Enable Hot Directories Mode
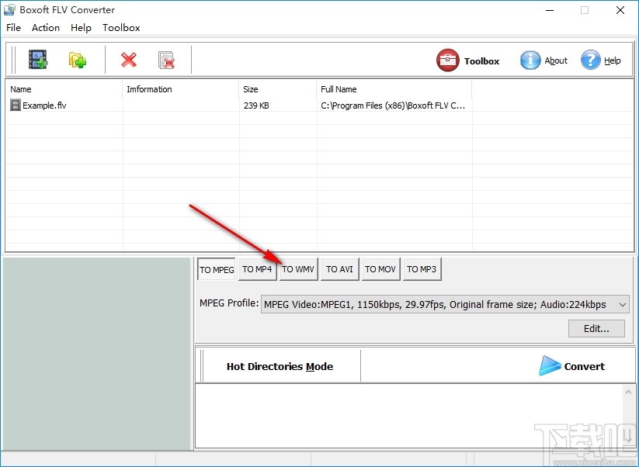This screenshot has width=639, height=467. pos(281,366)
